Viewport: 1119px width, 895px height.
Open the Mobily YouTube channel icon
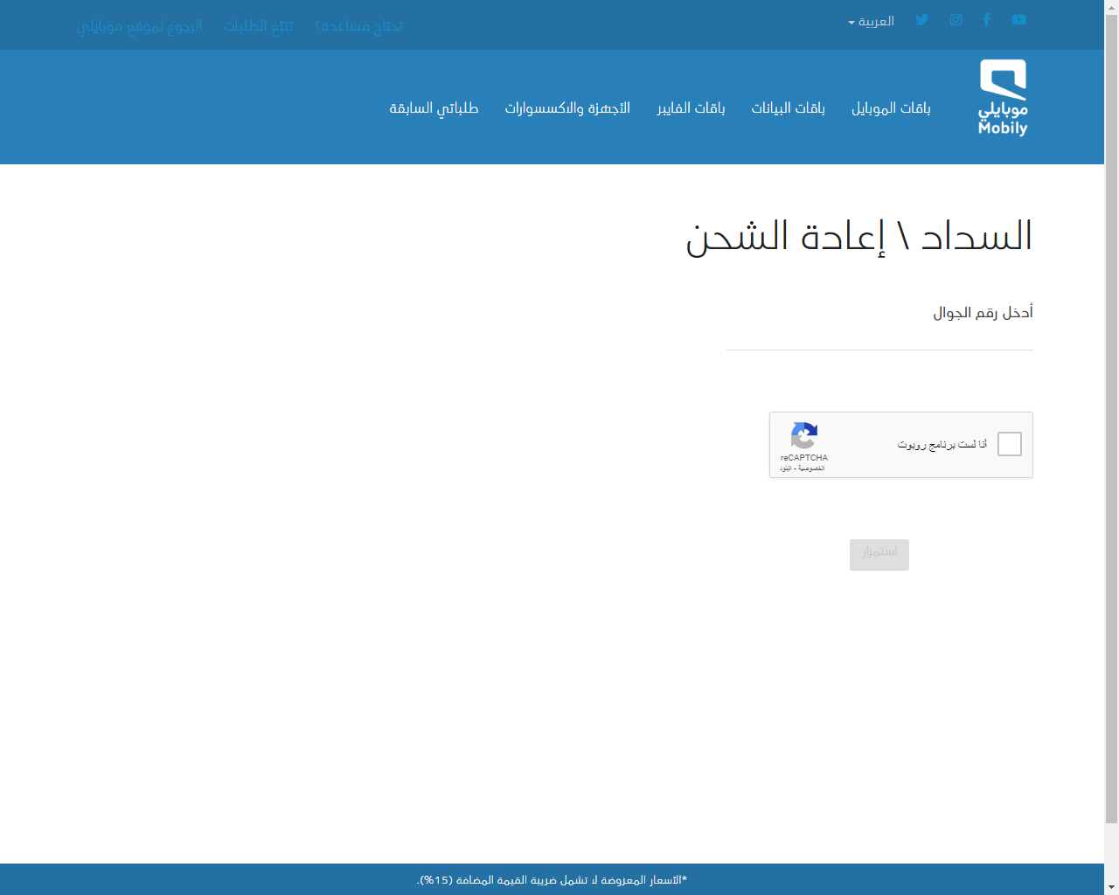pos(1019,19)
